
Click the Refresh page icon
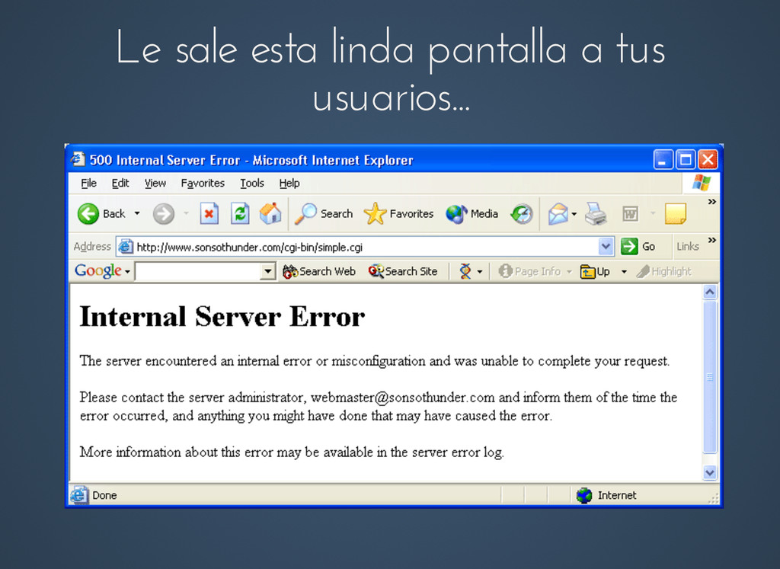(x=240, y=214)
